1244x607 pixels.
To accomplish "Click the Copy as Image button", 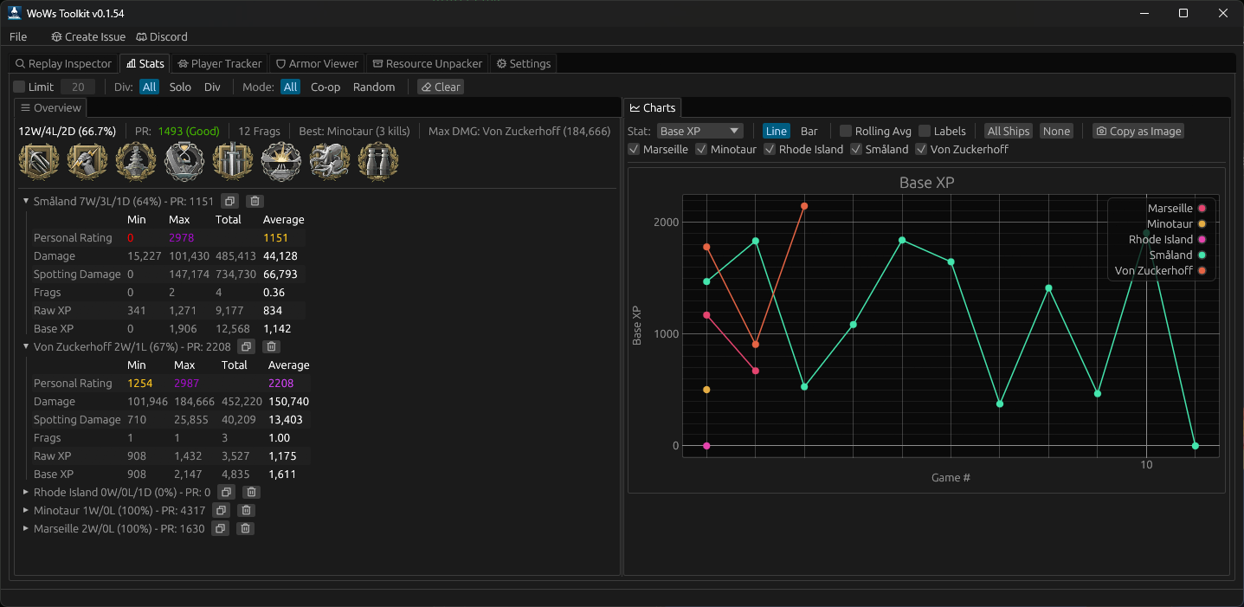I will click(1138, 131).
